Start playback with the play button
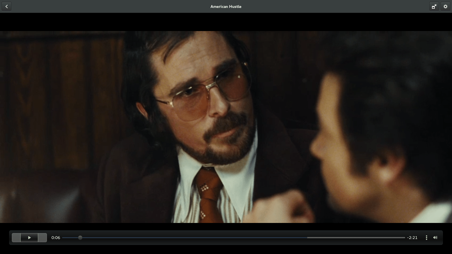452x254 pixels. 29,238
